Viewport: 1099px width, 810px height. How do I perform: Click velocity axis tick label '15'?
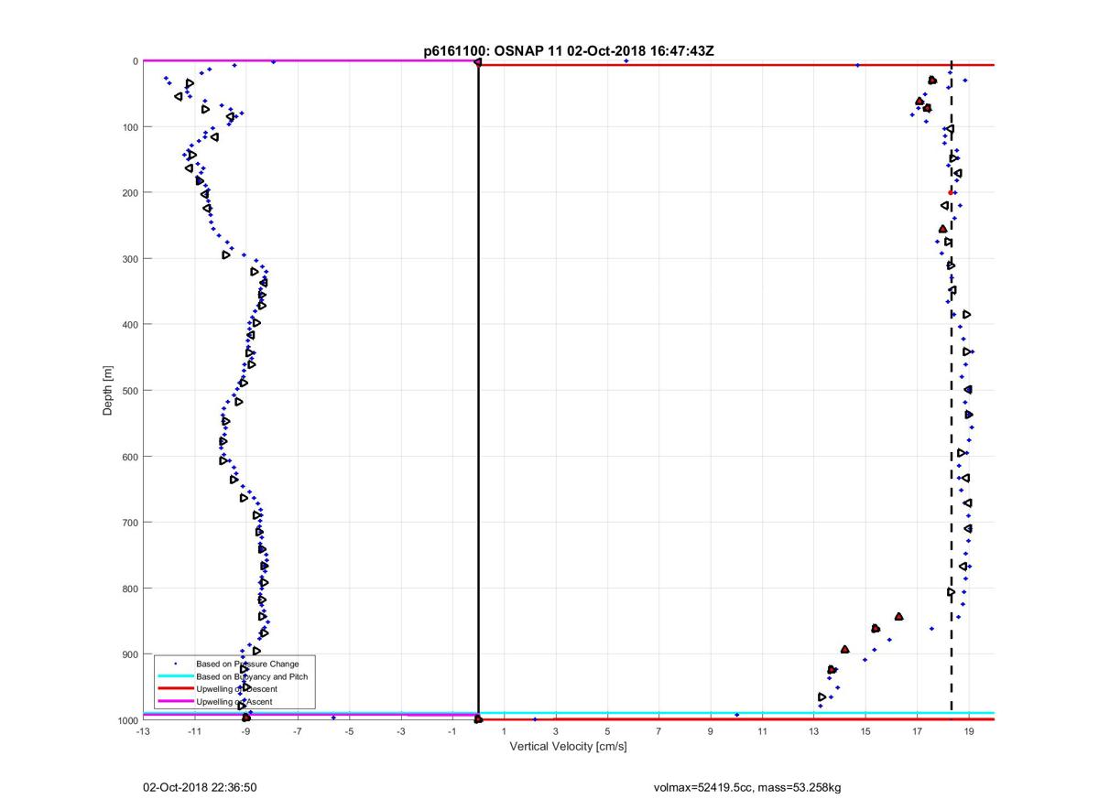pyautogui.click(x=865, y=731)
